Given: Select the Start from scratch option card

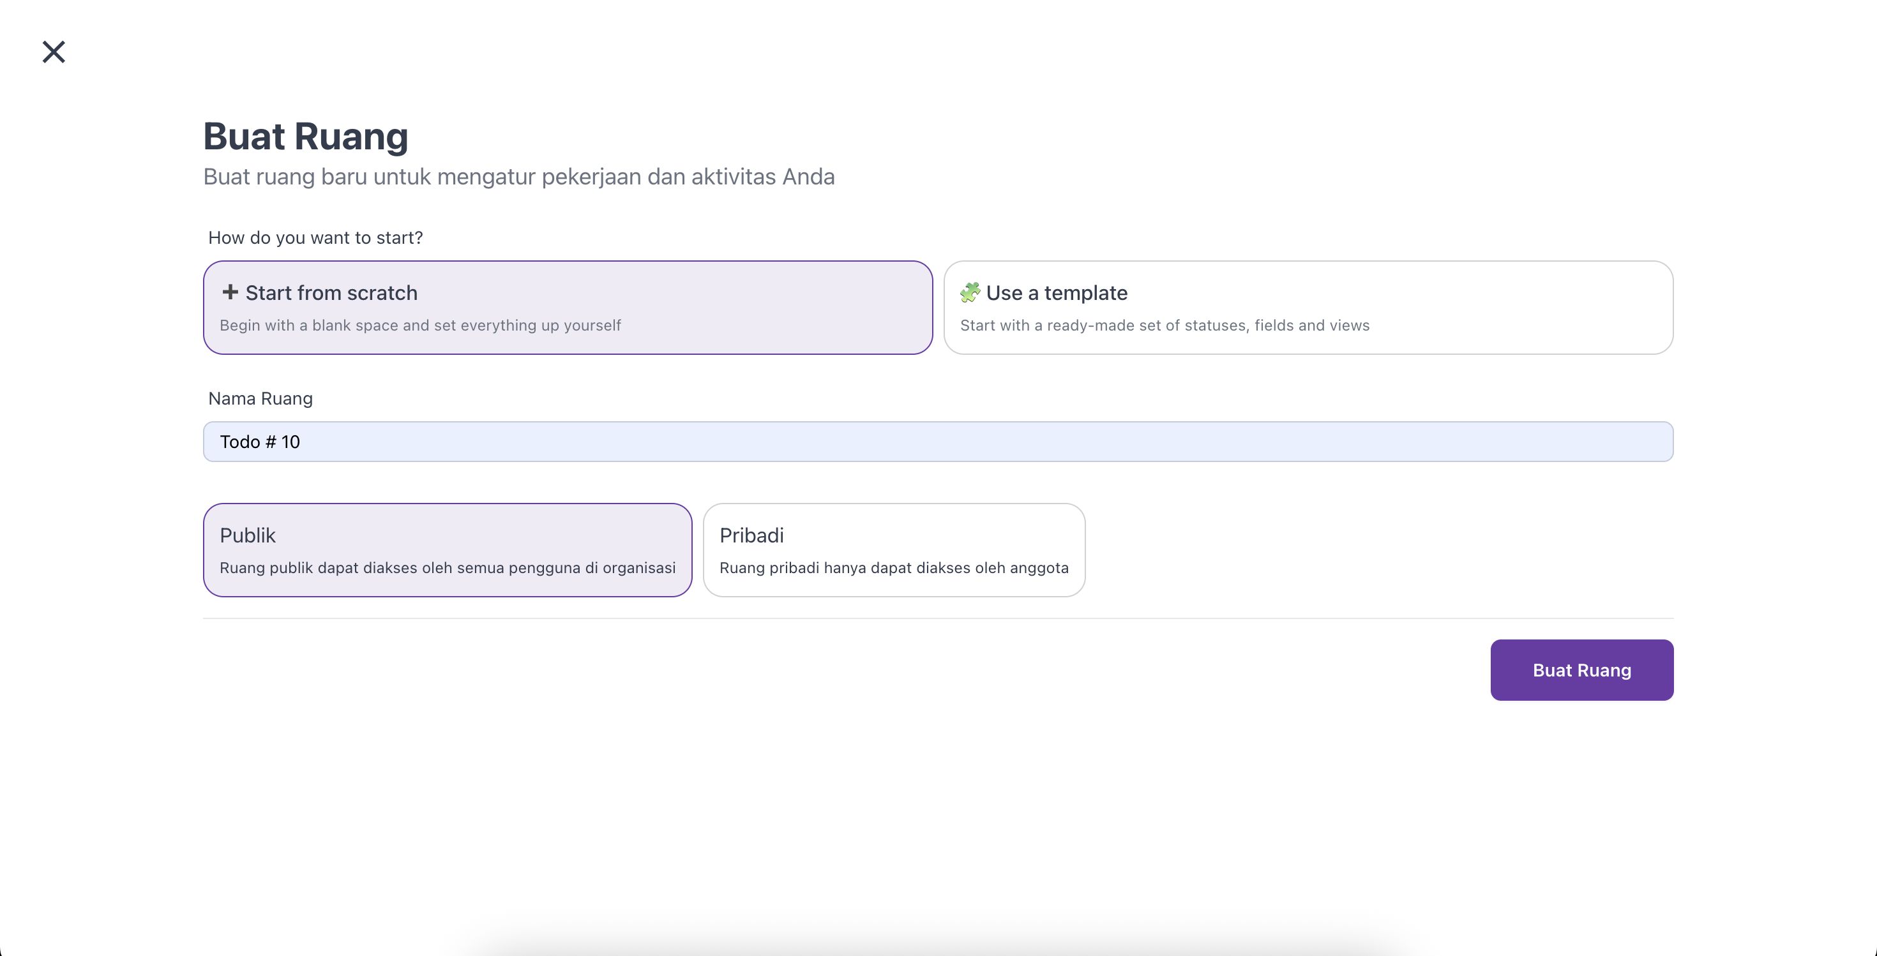Looking at the screenshot, I should click(x=568, y=307).
